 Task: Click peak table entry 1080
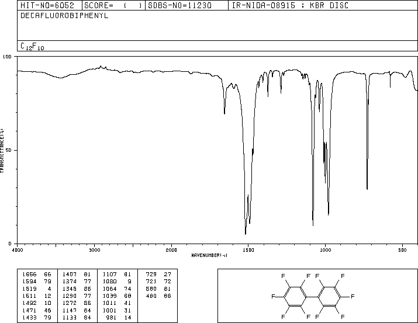[x=109, y=282]
